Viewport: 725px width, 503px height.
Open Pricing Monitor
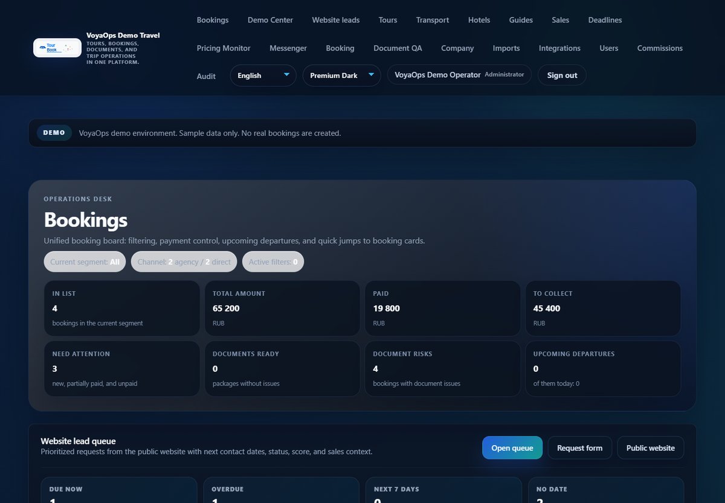tap(224, 48)
